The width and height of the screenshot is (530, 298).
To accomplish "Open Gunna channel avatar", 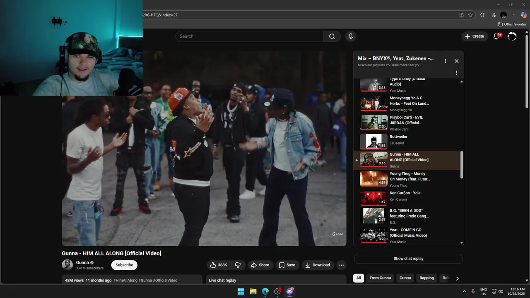I will [67, 265].
